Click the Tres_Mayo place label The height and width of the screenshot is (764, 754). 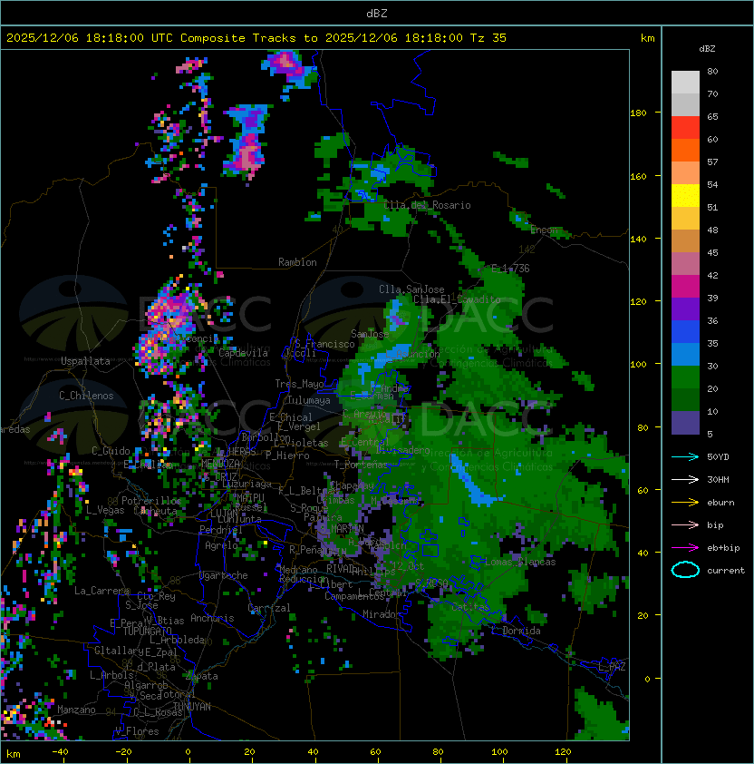coord(299,384)
